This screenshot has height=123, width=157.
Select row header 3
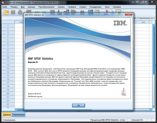8,33
